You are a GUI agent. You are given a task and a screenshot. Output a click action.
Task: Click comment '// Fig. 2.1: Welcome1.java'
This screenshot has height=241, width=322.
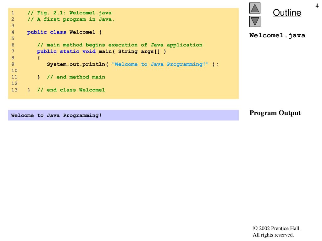coord(69,13)
